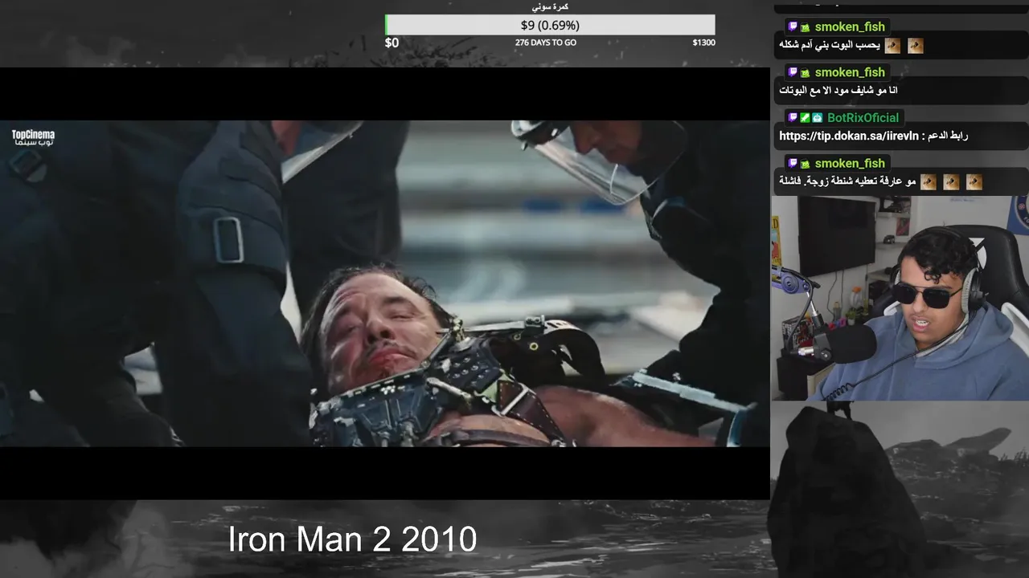This screenshot has height=578, width=1029.
Task: Click the '$9 (0.69%)' donation goal bar
Action: 550,25
